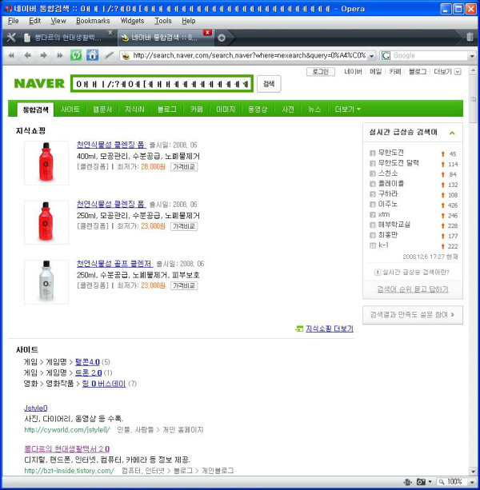Click the 400ml red bottle thumbnail
This screenshot has width=480, height=490.
pos(46,163)
